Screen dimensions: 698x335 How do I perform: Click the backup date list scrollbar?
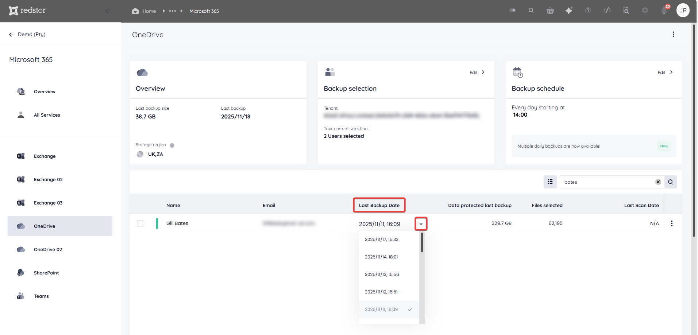click(x=422, y=242)
